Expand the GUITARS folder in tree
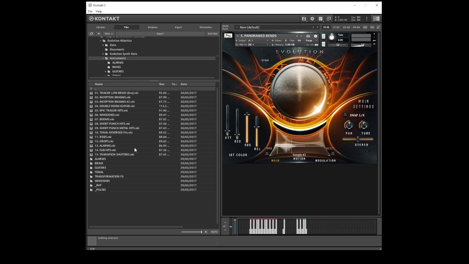The height and width of the screenshot is (264, 469). 106,71
